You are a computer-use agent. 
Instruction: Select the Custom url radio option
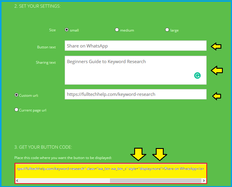coord(17,95)
